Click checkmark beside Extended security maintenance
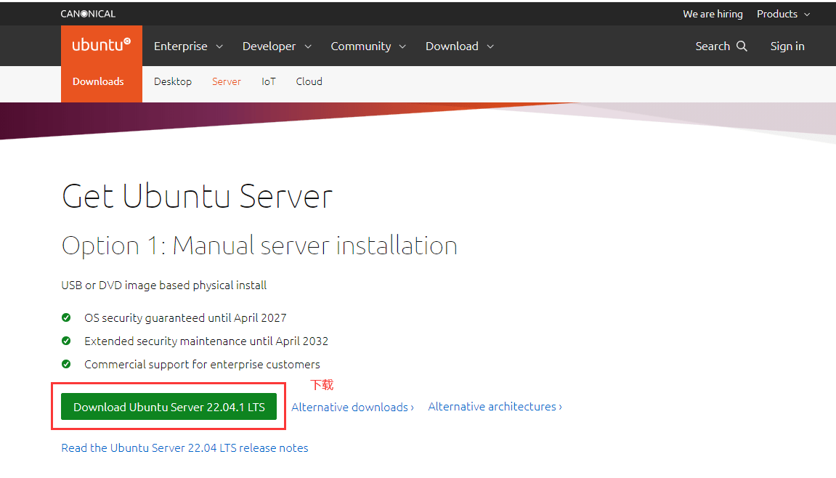 tap(66, 341)
